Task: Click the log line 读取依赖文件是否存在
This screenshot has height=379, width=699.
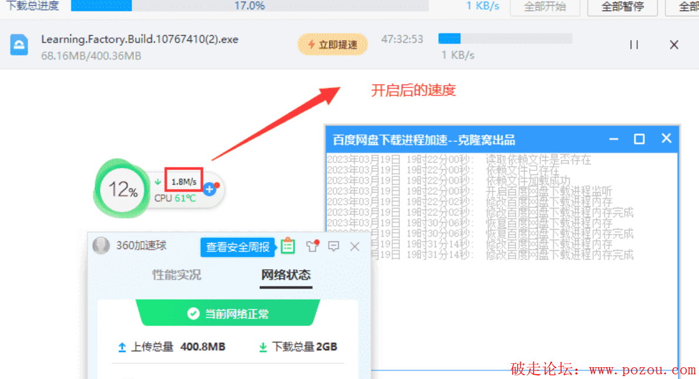Action: pyautogui.click(x=459, y=160)
